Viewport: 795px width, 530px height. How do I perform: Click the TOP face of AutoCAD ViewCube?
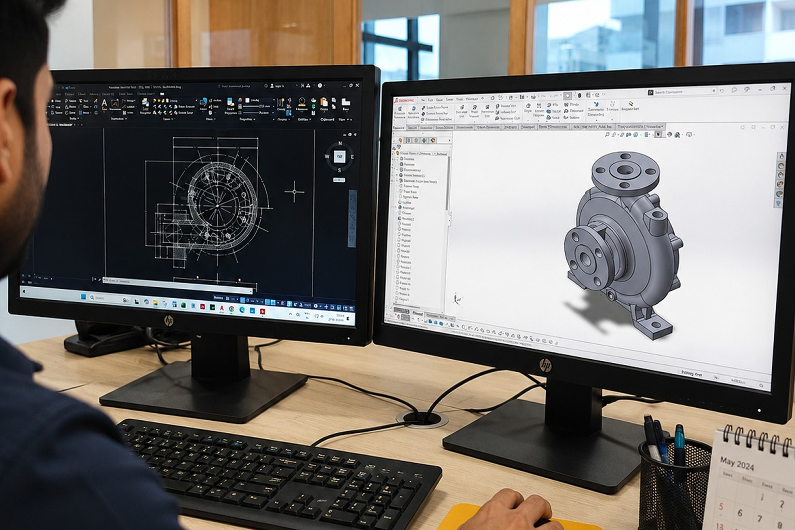(340, 156)
